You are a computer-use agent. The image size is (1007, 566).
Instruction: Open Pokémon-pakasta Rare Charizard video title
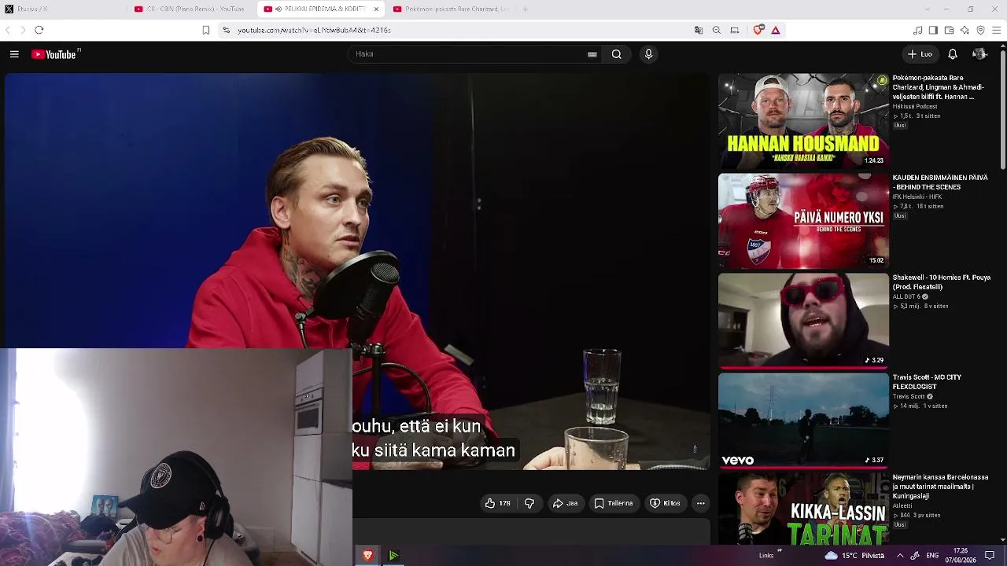click(939, 87)
